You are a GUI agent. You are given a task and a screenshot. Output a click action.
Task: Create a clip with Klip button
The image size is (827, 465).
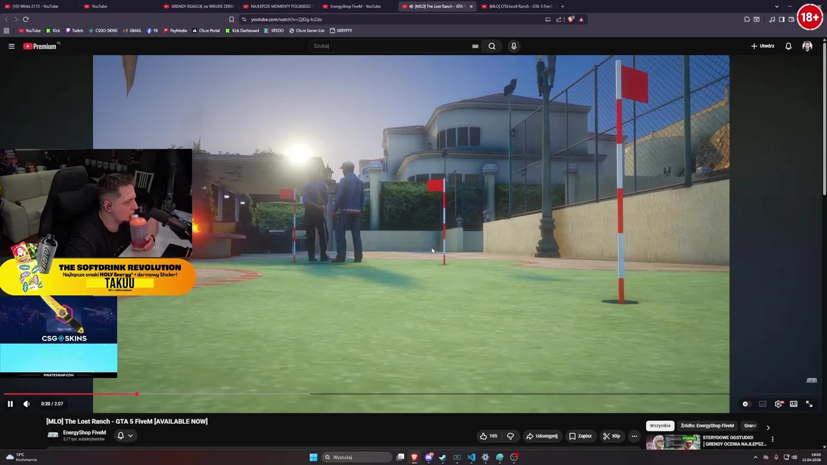(611, 436)
